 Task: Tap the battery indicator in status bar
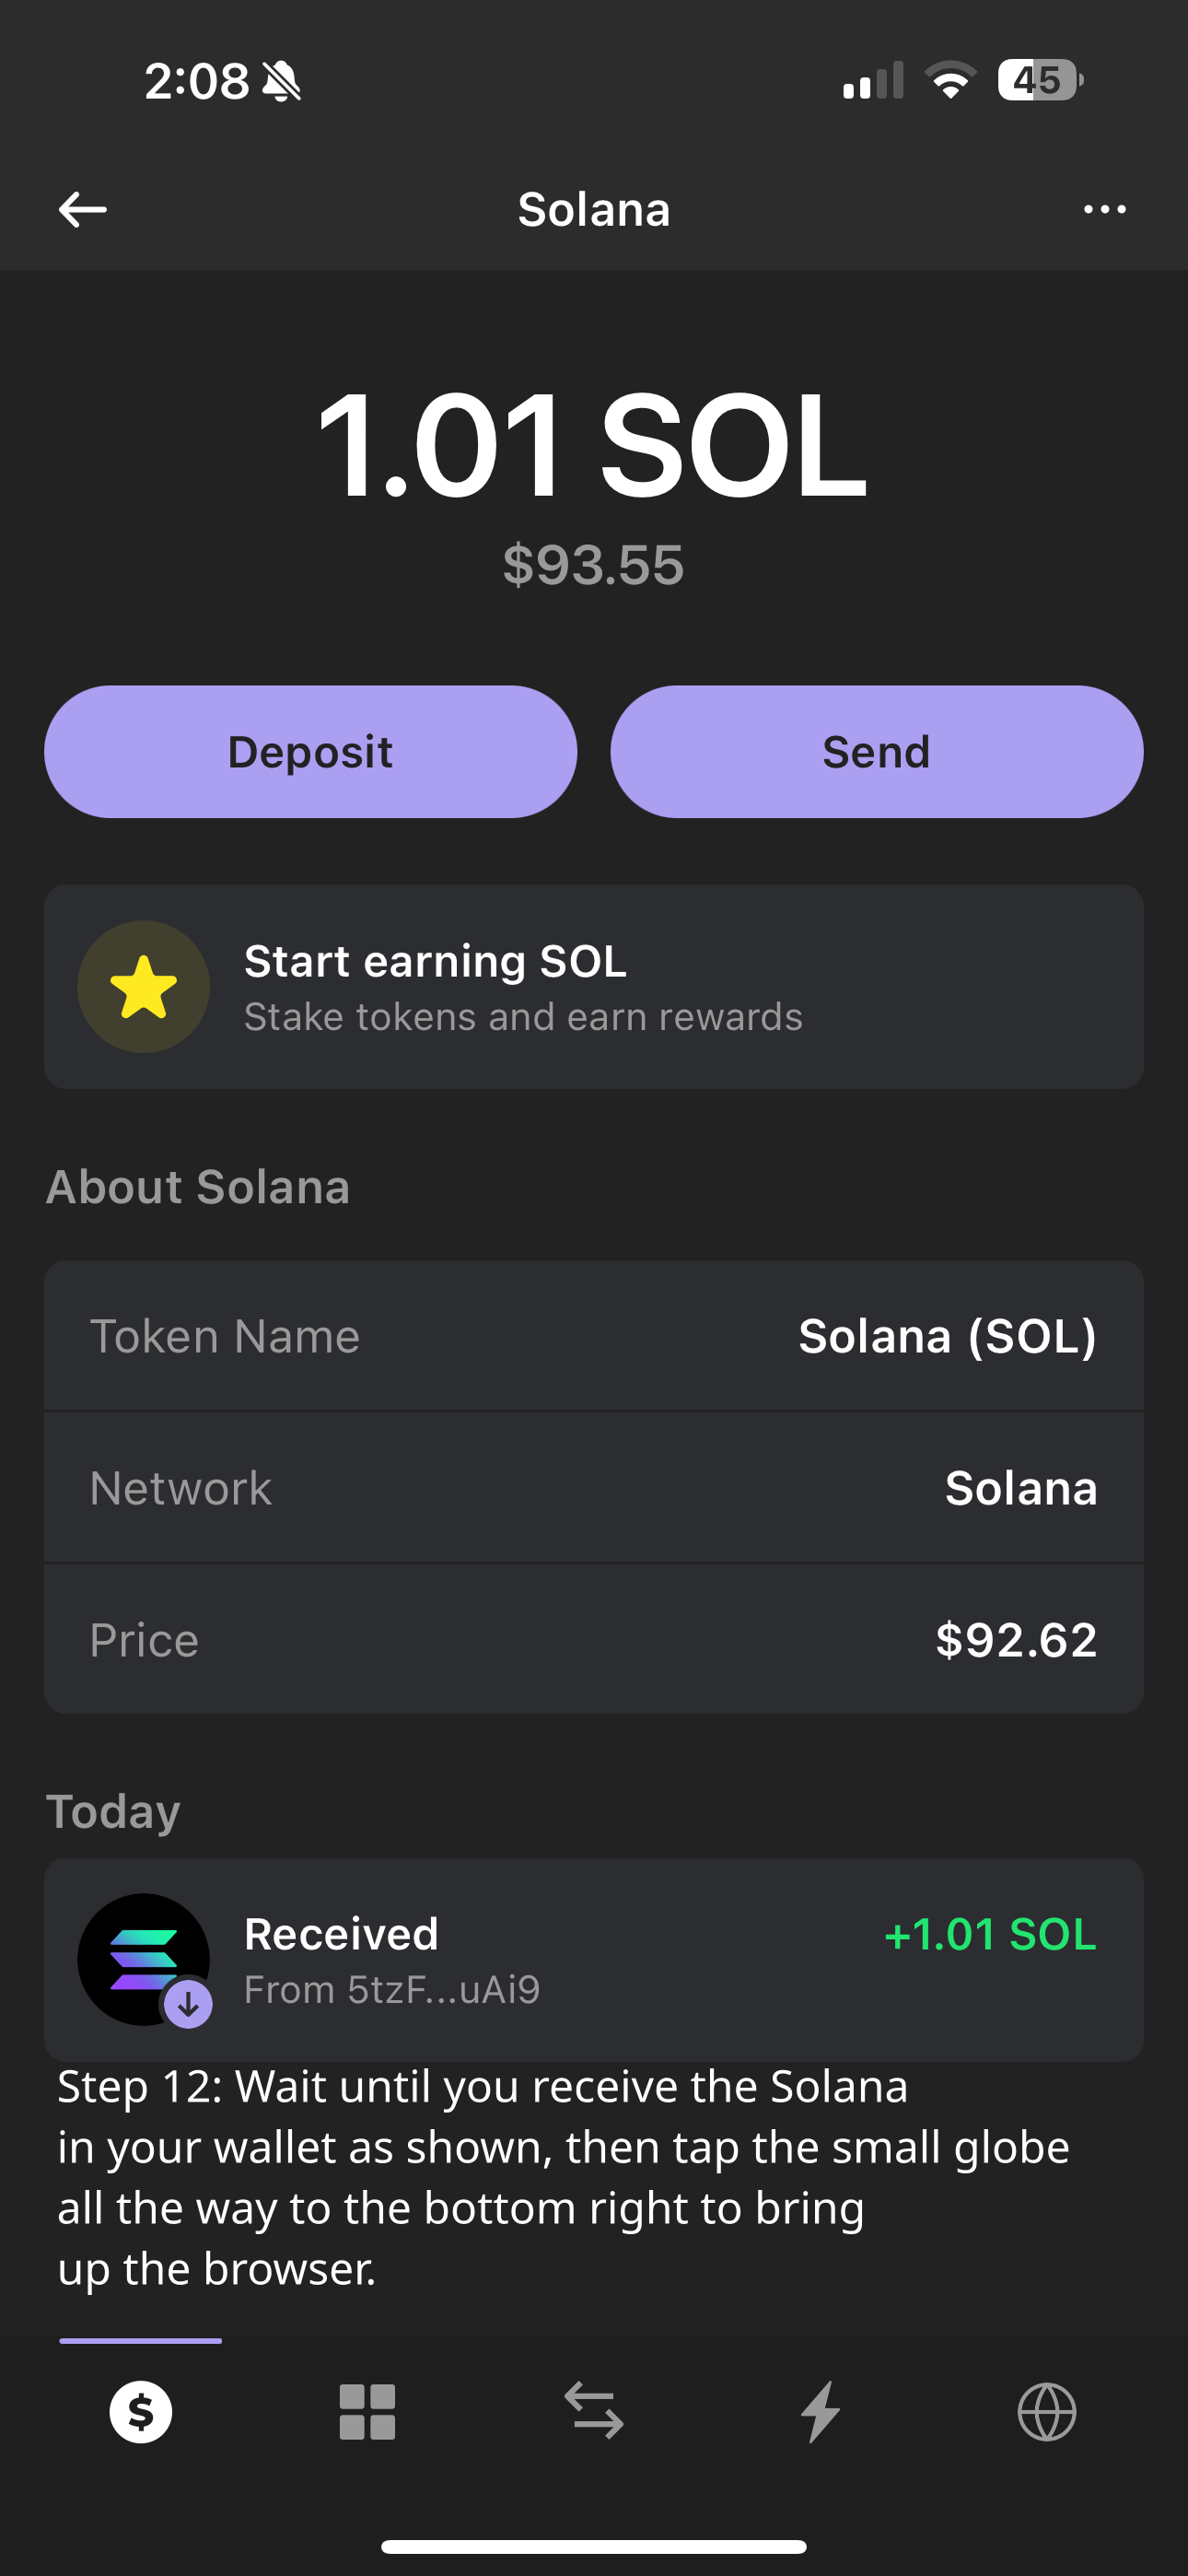point(1039,80)
